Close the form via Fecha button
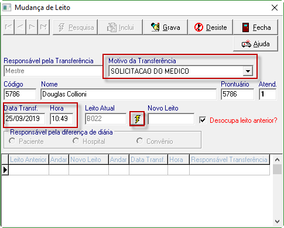This screenshot has width=284, height=228. click(255, 27)
